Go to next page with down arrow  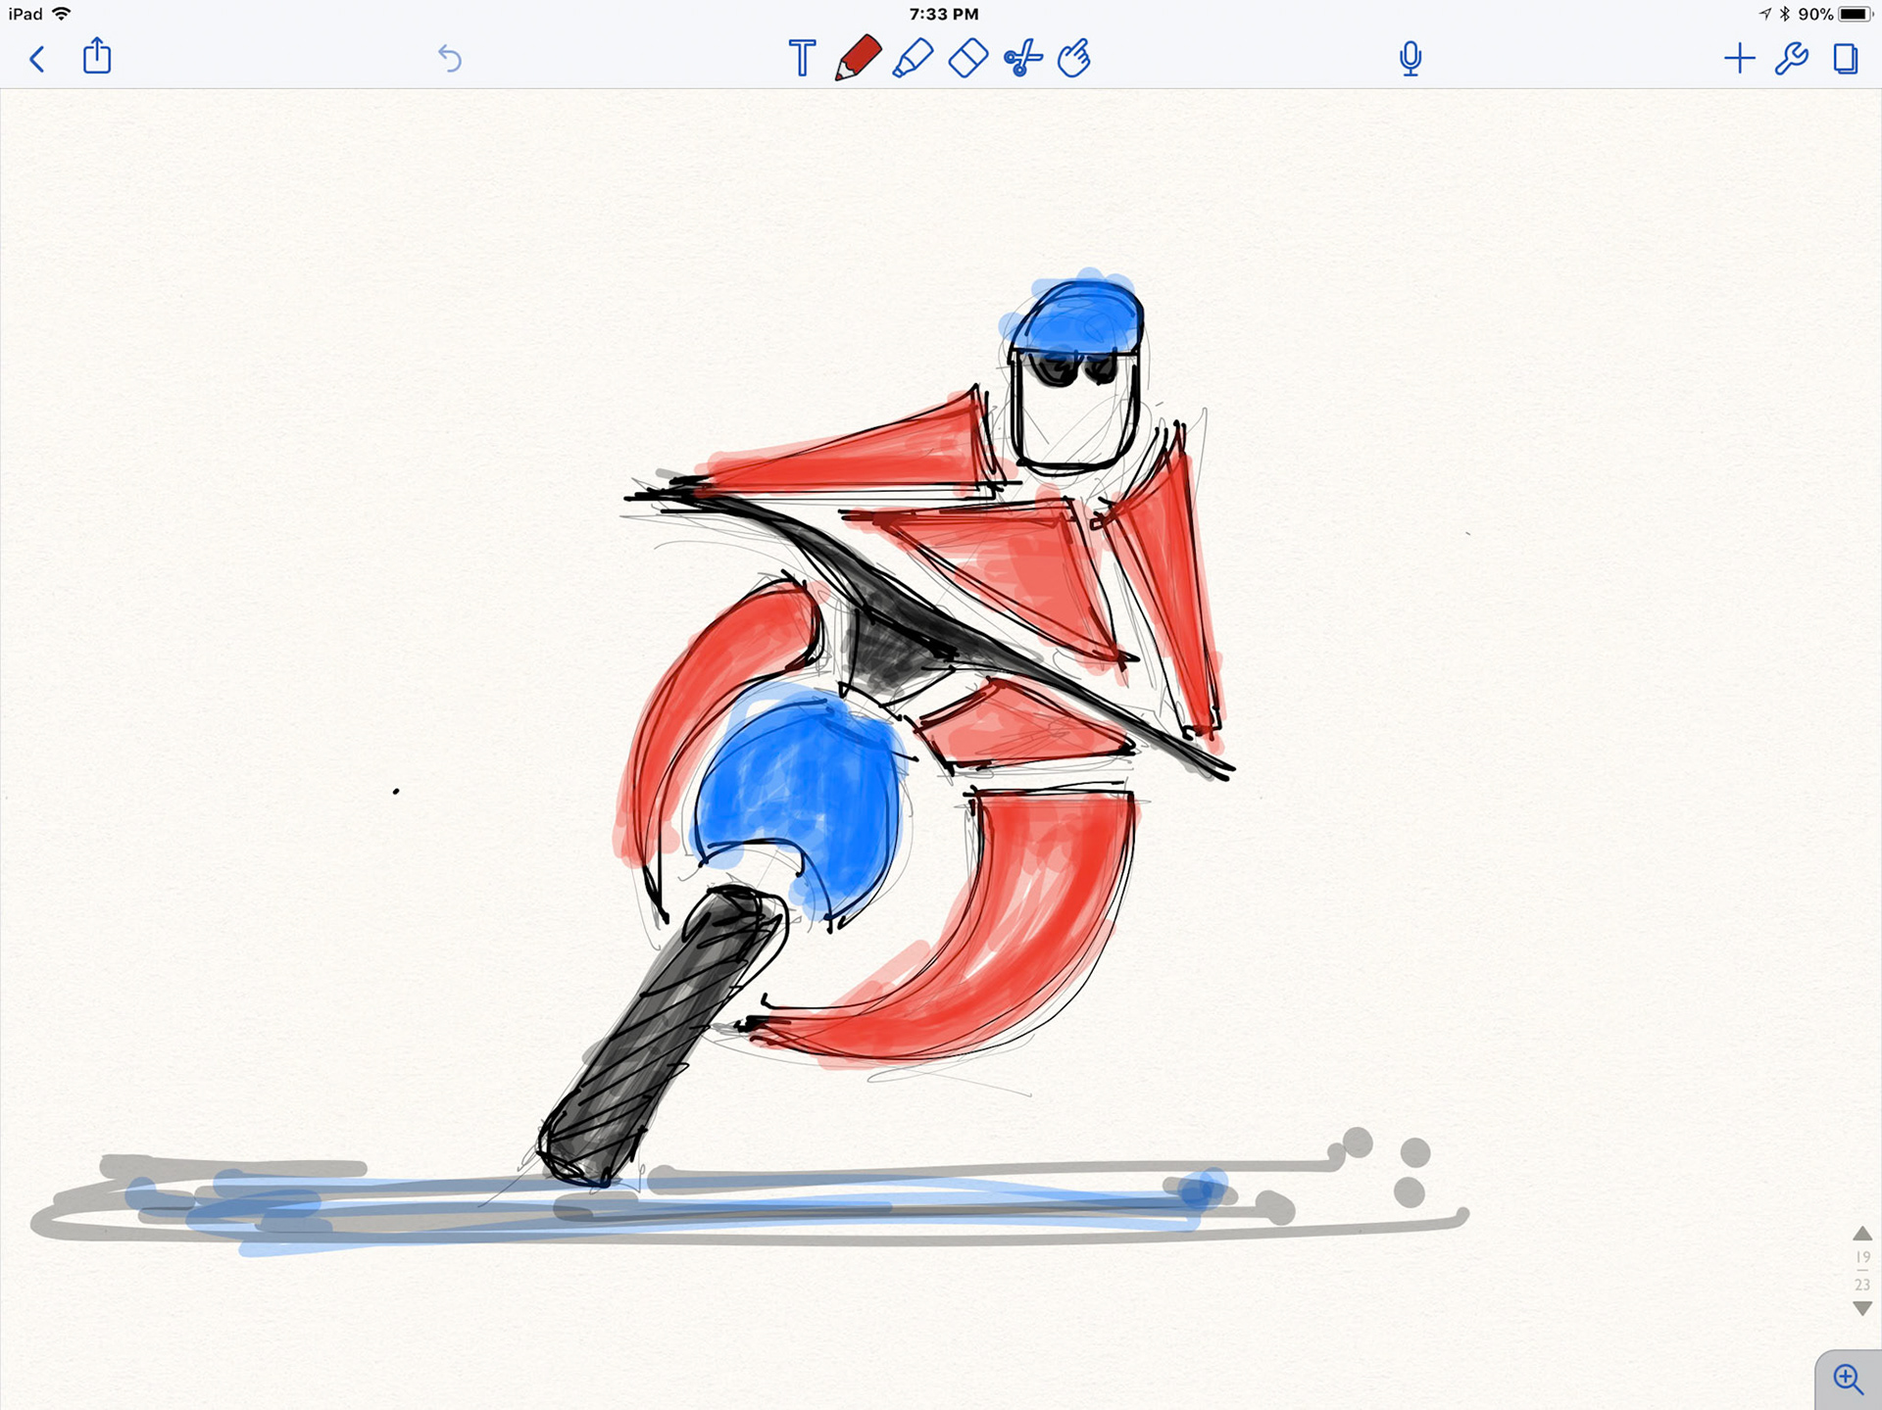coord(1862,1308)
